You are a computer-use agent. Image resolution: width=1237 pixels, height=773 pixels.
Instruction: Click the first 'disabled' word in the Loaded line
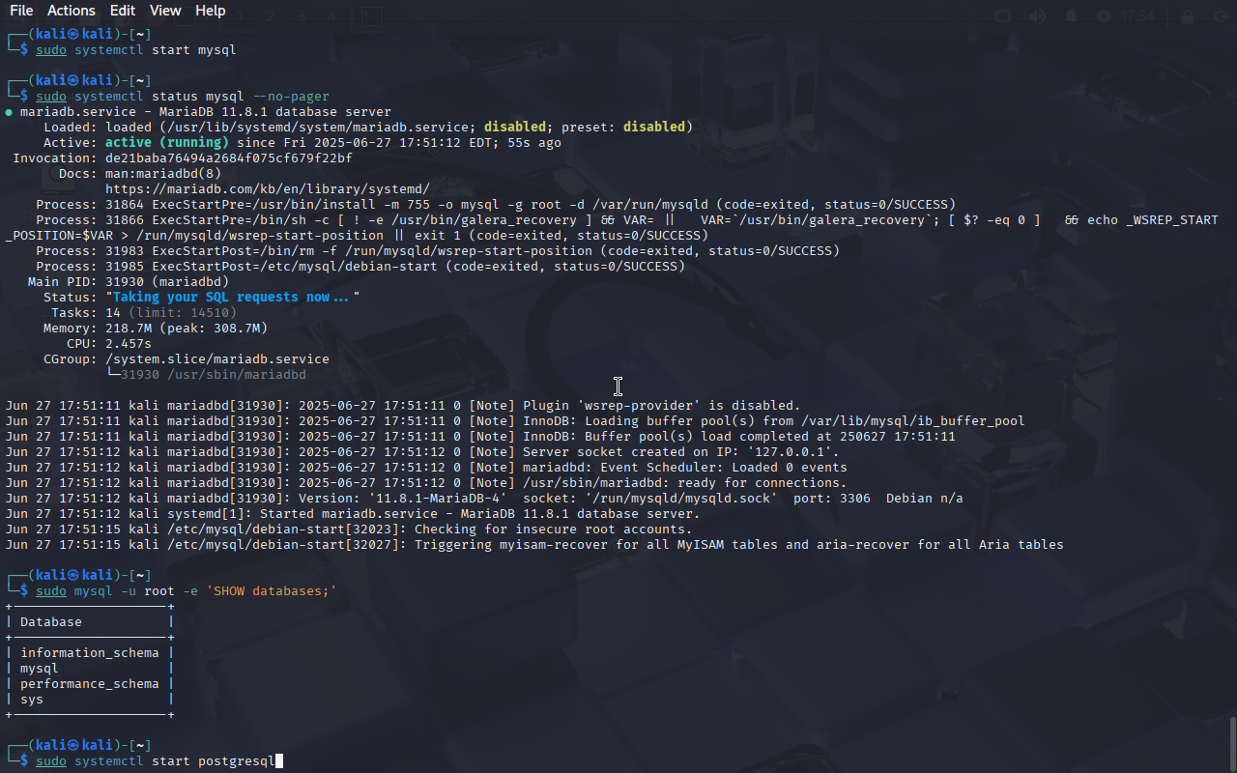tap(515, 128)
